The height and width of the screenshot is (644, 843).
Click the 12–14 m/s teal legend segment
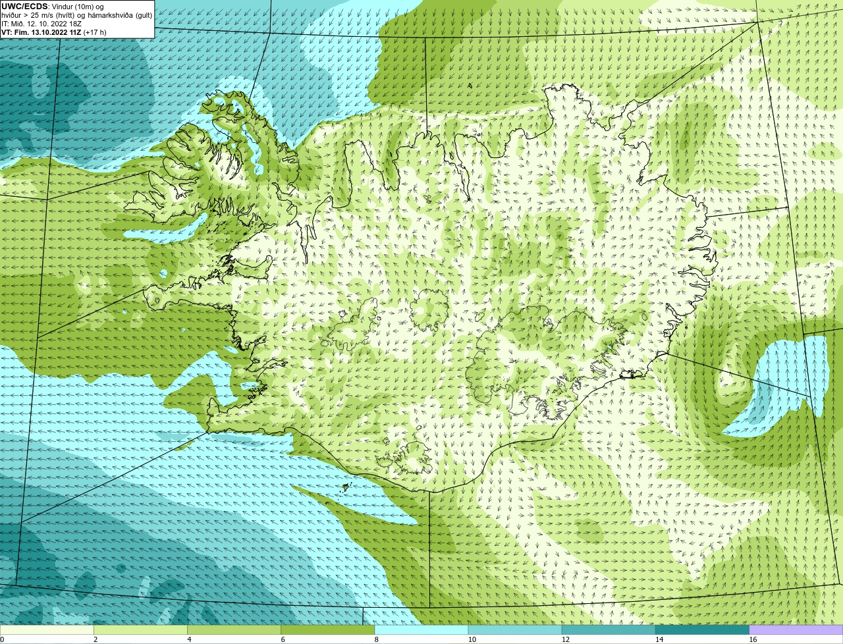point(609,630)
